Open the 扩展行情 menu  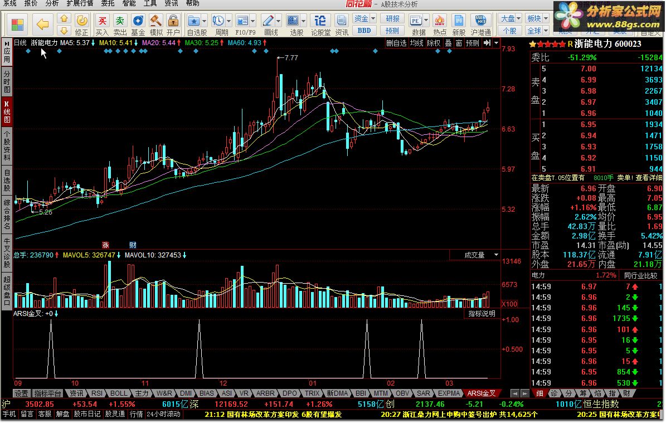[80, 3]
